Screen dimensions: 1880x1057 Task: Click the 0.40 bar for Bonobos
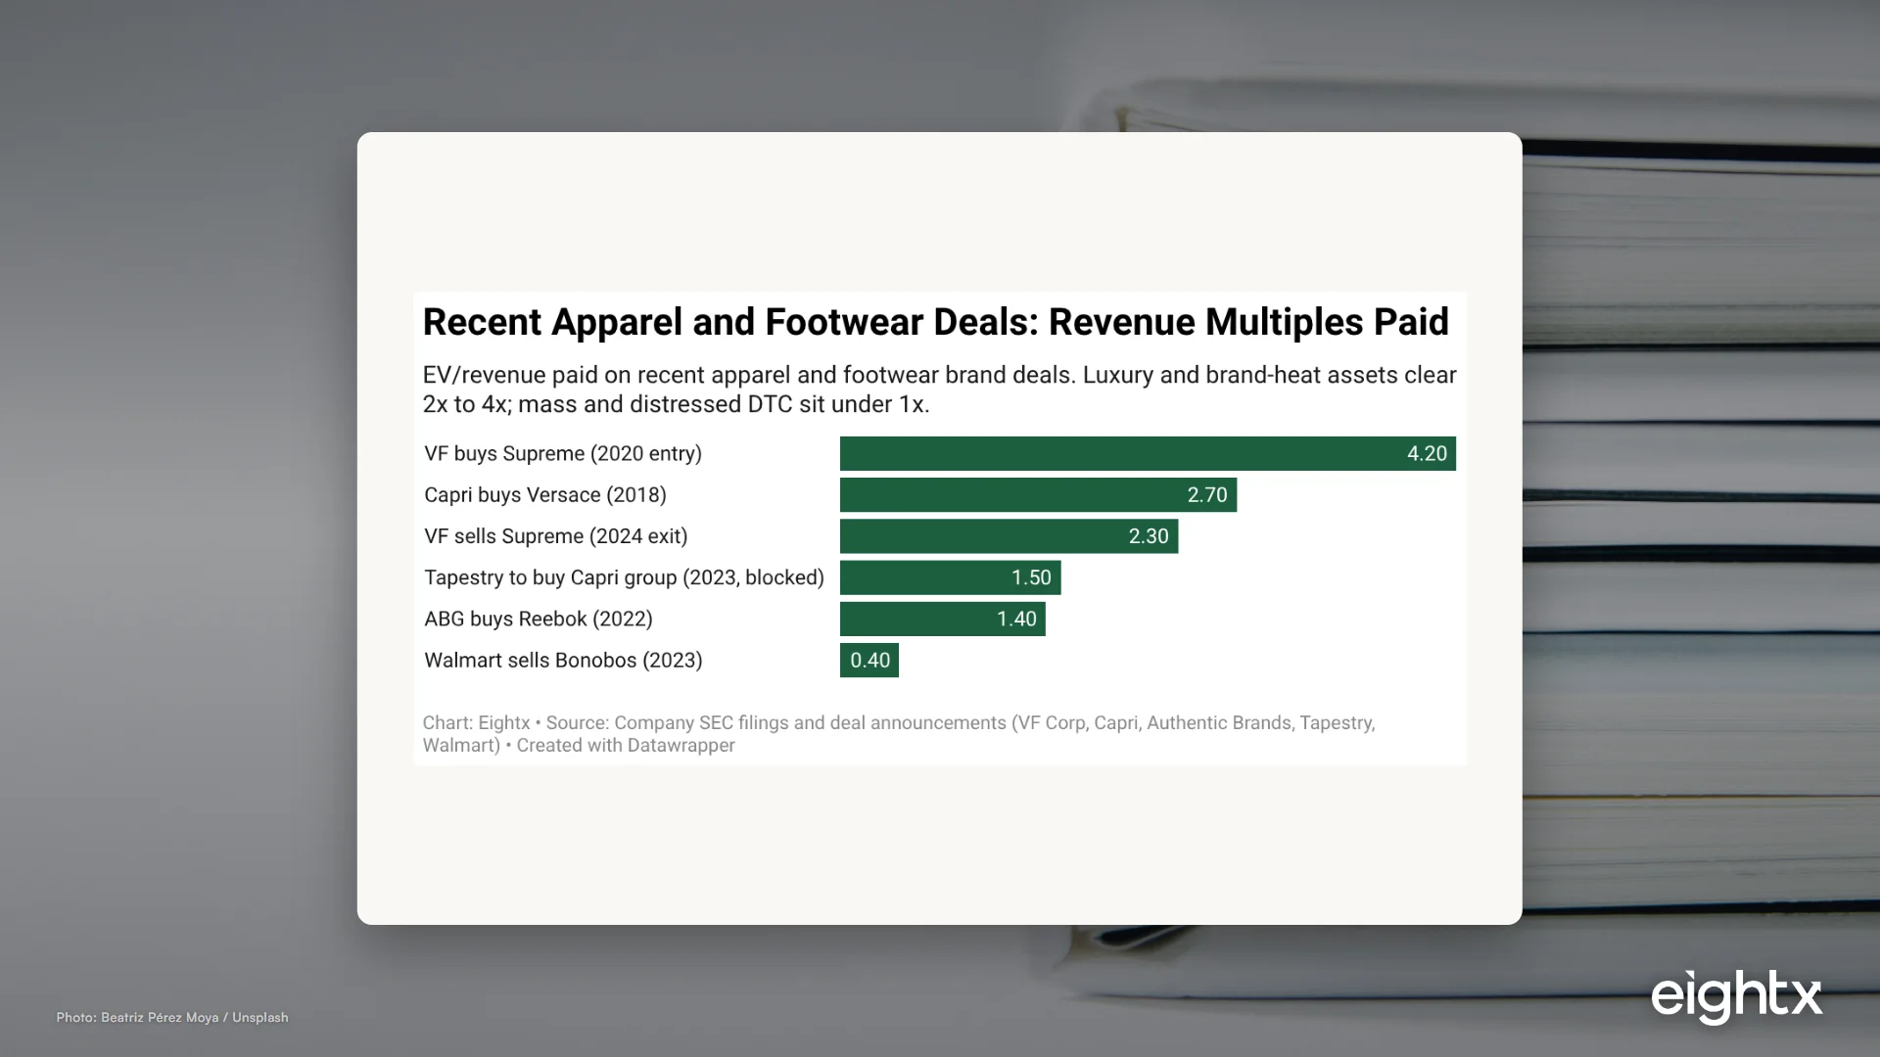[x=869, y=661]
